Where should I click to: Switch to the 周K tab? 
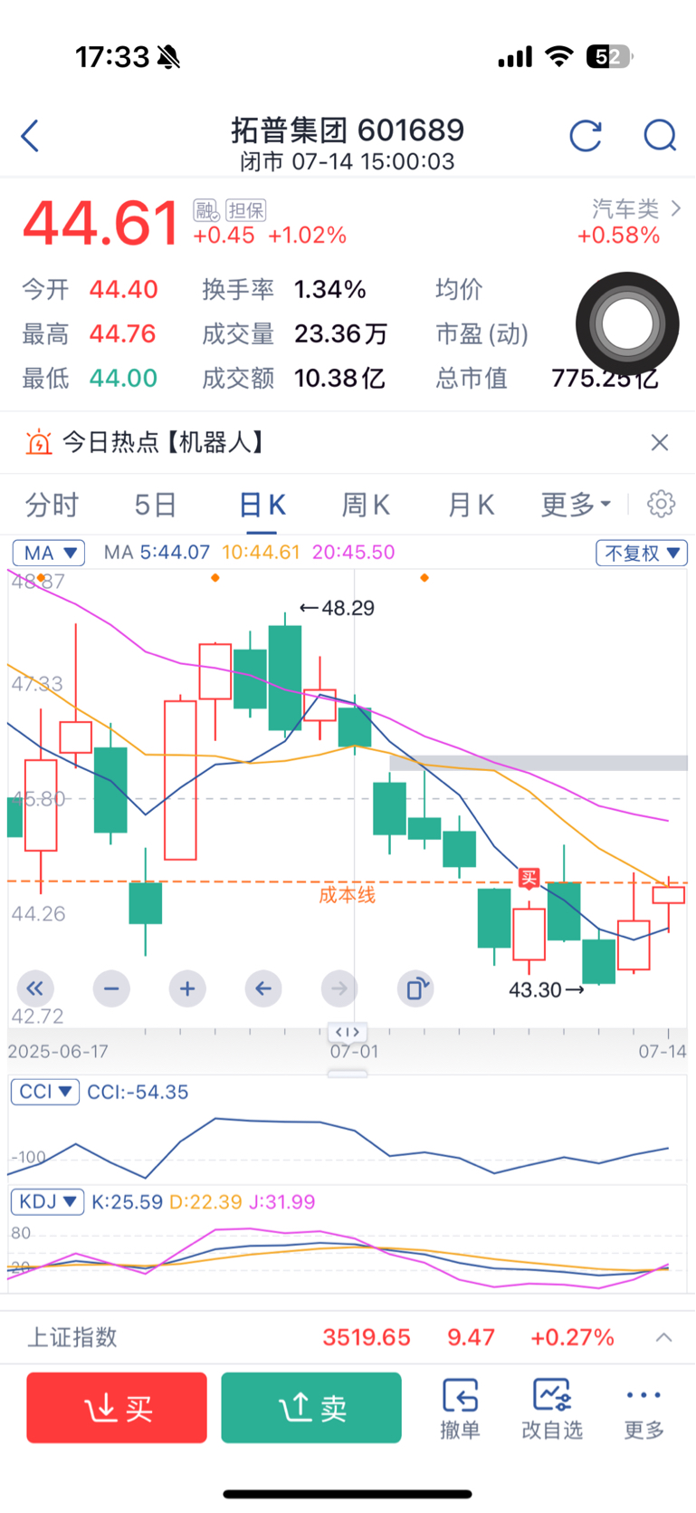coord(366,505)
